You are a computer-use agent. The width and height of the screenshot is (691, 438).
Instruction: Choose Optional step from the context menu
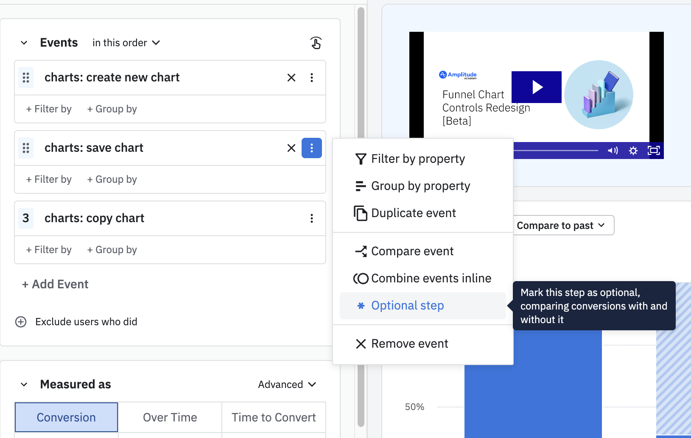[407, 306]
